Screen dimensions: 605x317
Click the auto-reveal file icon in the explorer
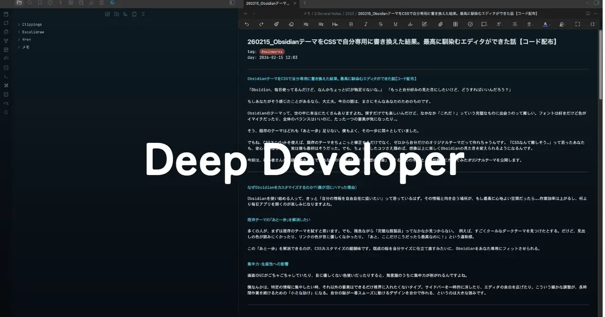(134, 14)
